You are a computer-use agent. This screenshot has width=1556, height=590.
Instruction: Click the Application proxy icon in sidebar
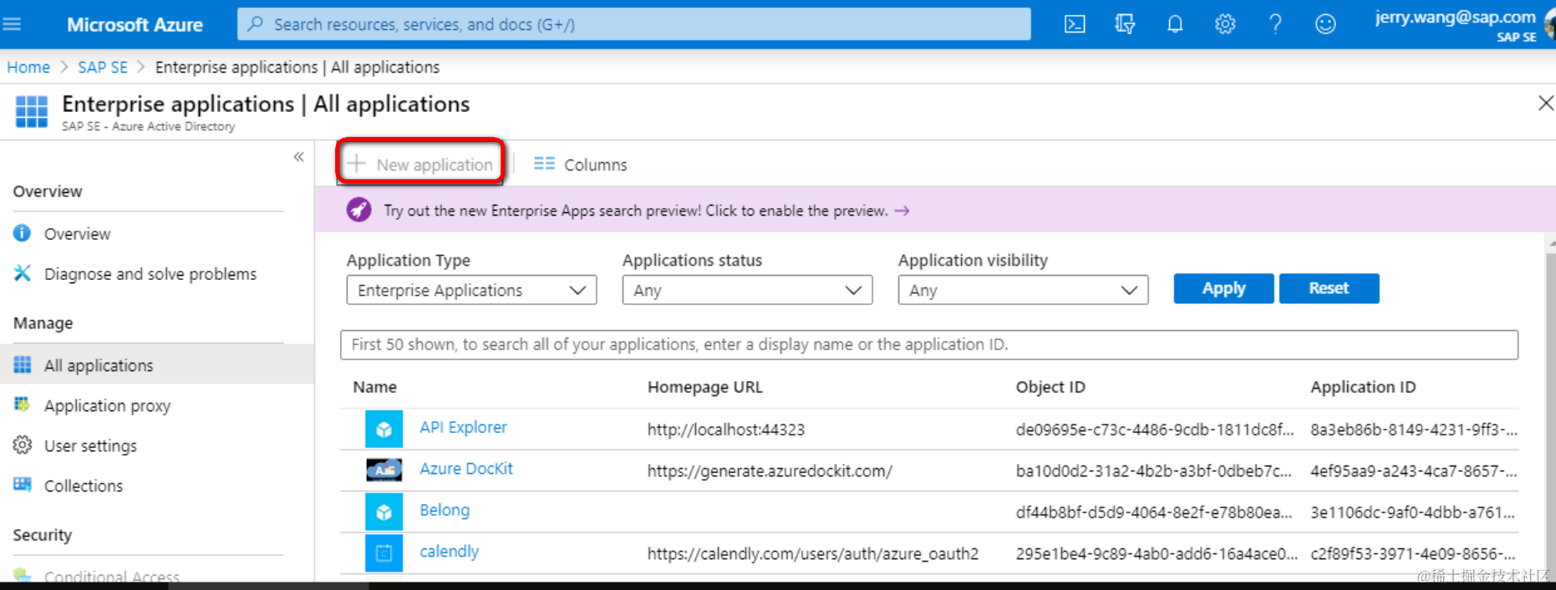(23, 405)
